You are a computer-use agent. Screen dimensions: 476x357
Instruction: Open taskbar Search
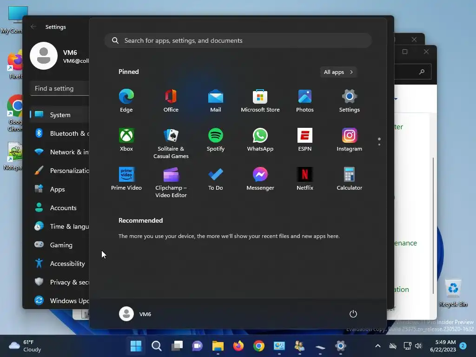point(156,346)
